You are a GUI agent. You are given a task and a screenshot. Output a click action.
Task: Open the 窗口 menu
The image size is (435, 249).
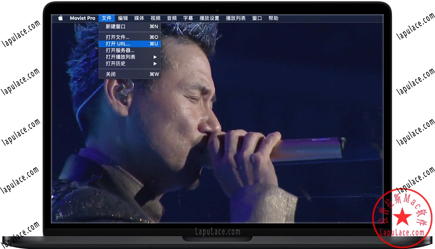pos(257,18)
